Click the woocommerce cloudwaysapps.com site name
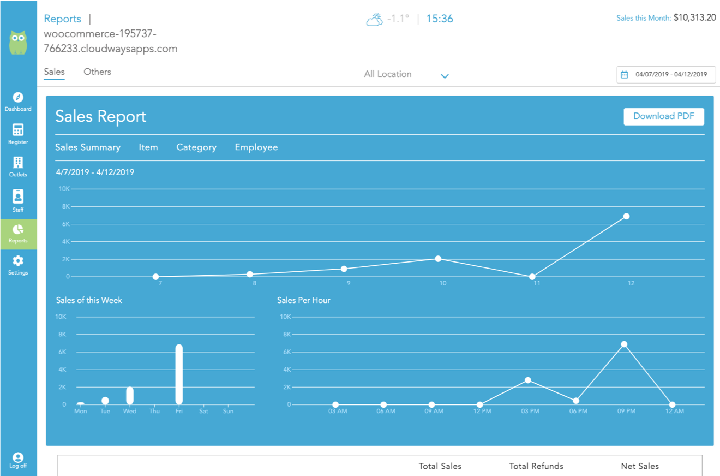720x476 pixels. tap(111, 41)
